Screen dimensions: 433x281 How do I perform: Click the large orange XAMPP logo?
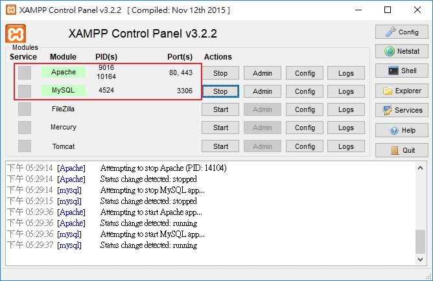point(16,34)
